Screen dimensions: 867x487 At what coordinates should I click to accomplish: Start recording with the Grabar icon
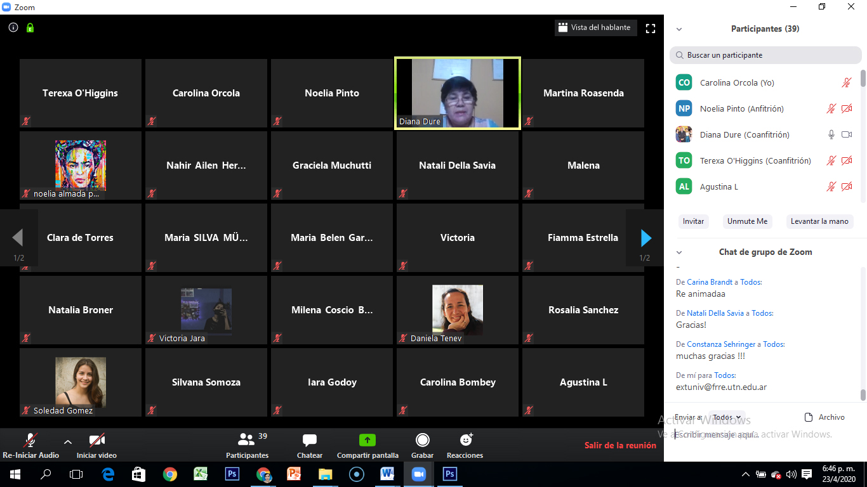tap(422, 440)
